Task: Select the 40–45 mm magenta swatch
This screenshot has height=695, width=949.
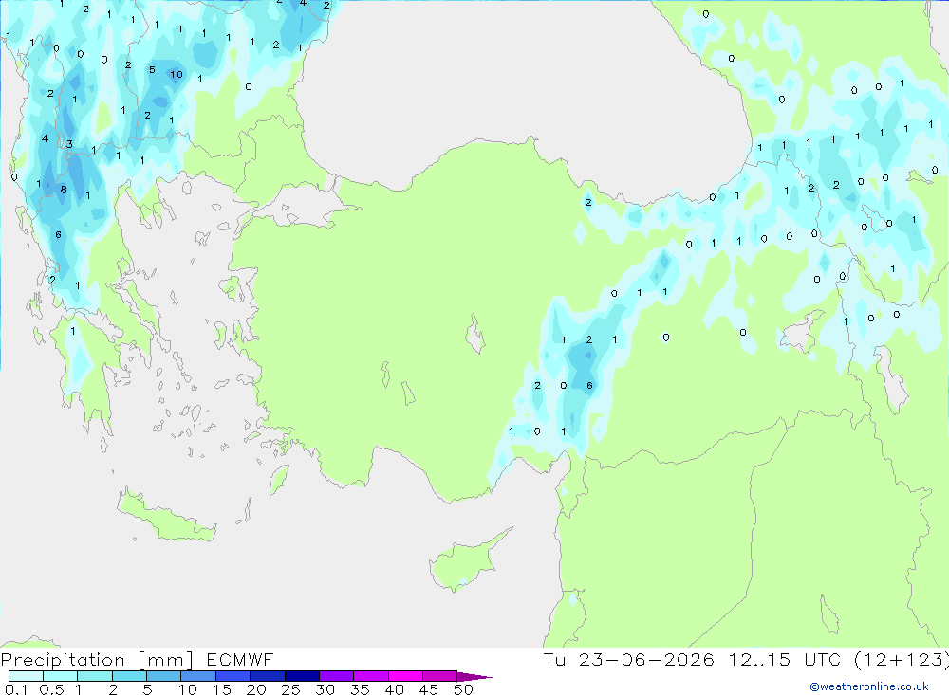Action: point(405,676)
